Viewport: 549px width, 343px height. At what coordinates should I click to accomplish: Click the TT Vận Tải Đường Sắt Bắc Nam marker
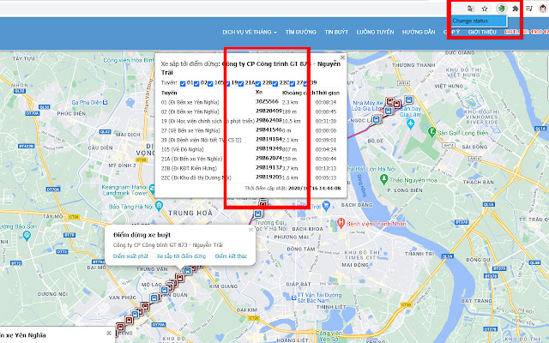coord(293,298)
